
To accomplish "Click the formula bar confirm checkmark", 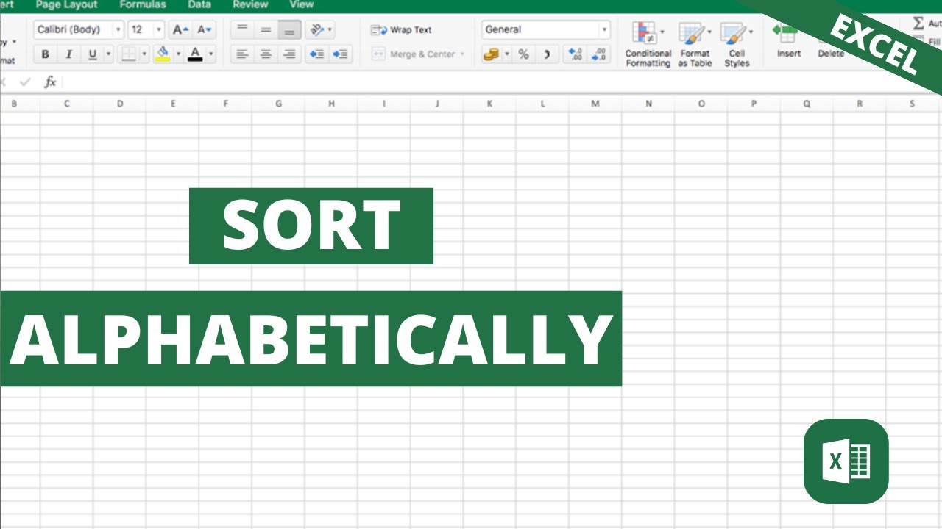I will [x=25, y=82].
